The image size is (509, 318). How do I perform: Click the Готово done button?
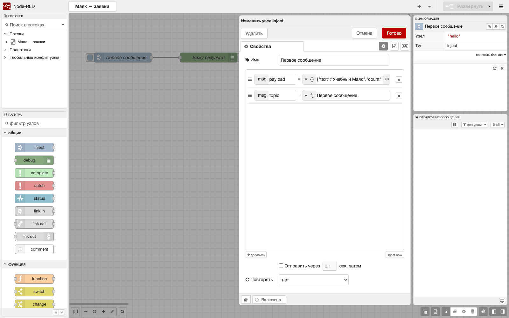click(x=394, y=33)
